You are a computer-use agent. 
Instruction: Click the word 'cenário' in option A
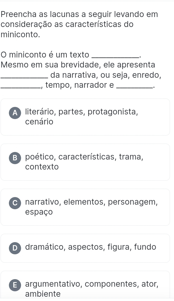(x=39, y=122)
